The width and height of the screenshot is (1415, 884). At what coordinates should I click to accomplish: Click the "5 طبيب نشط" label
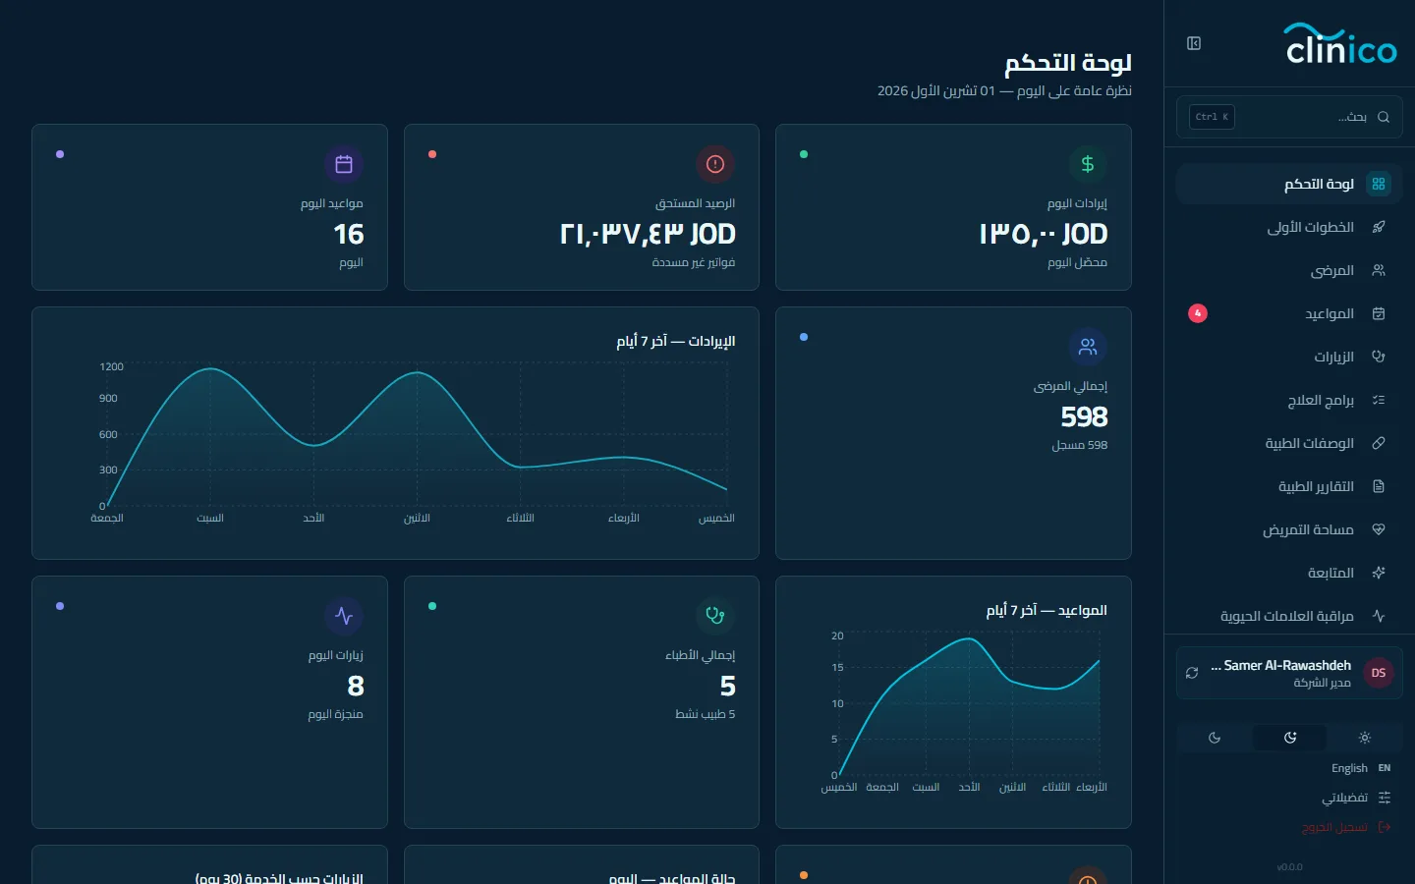pyautogui.click(x=705, y=714)
